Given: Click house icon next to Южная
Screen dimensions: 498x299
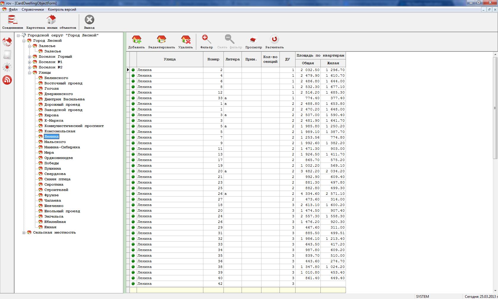Looking at the screenshot, I should pyautogui.click(x=41, y=227).
